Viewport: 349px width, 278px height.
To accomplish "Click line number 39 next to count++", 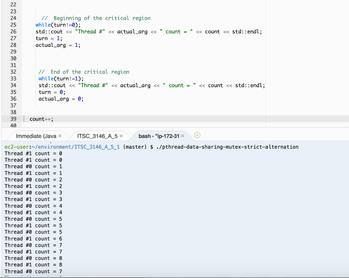I will [13, 119].
